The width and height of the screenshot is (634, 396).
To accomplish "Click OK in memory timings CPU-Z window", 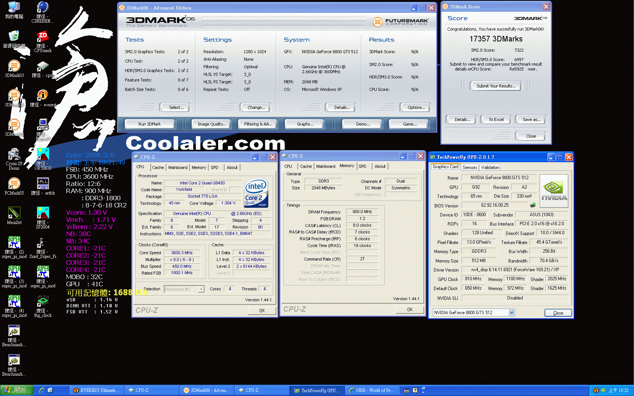I will pyautogui.click(x=410, y=310).
